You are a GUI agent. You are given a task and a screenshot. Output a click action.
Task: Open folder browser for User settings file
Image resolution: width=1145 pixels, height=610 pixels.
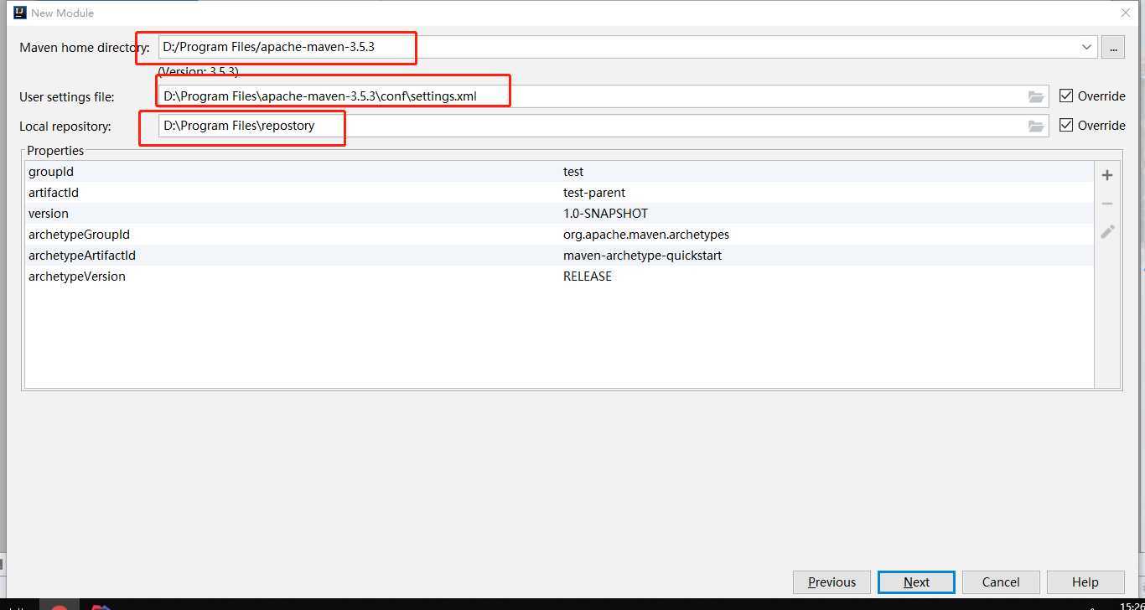(1037, 96)
